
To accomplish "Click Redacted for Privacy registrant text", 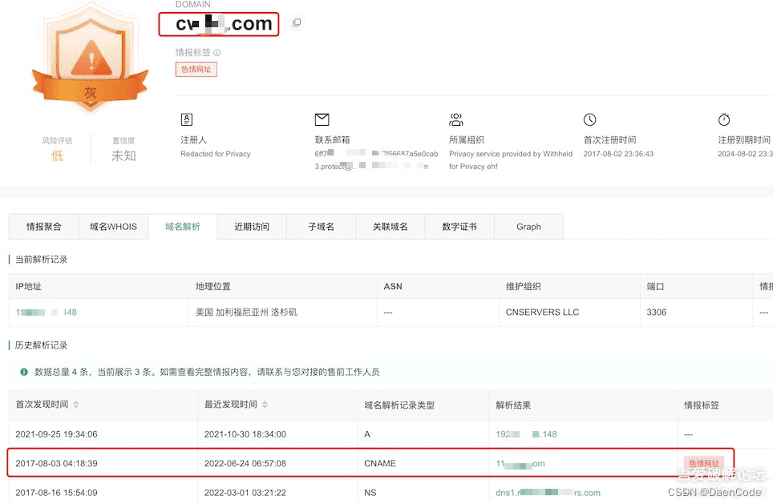I will pyautogui.click(x=216, y=154).
